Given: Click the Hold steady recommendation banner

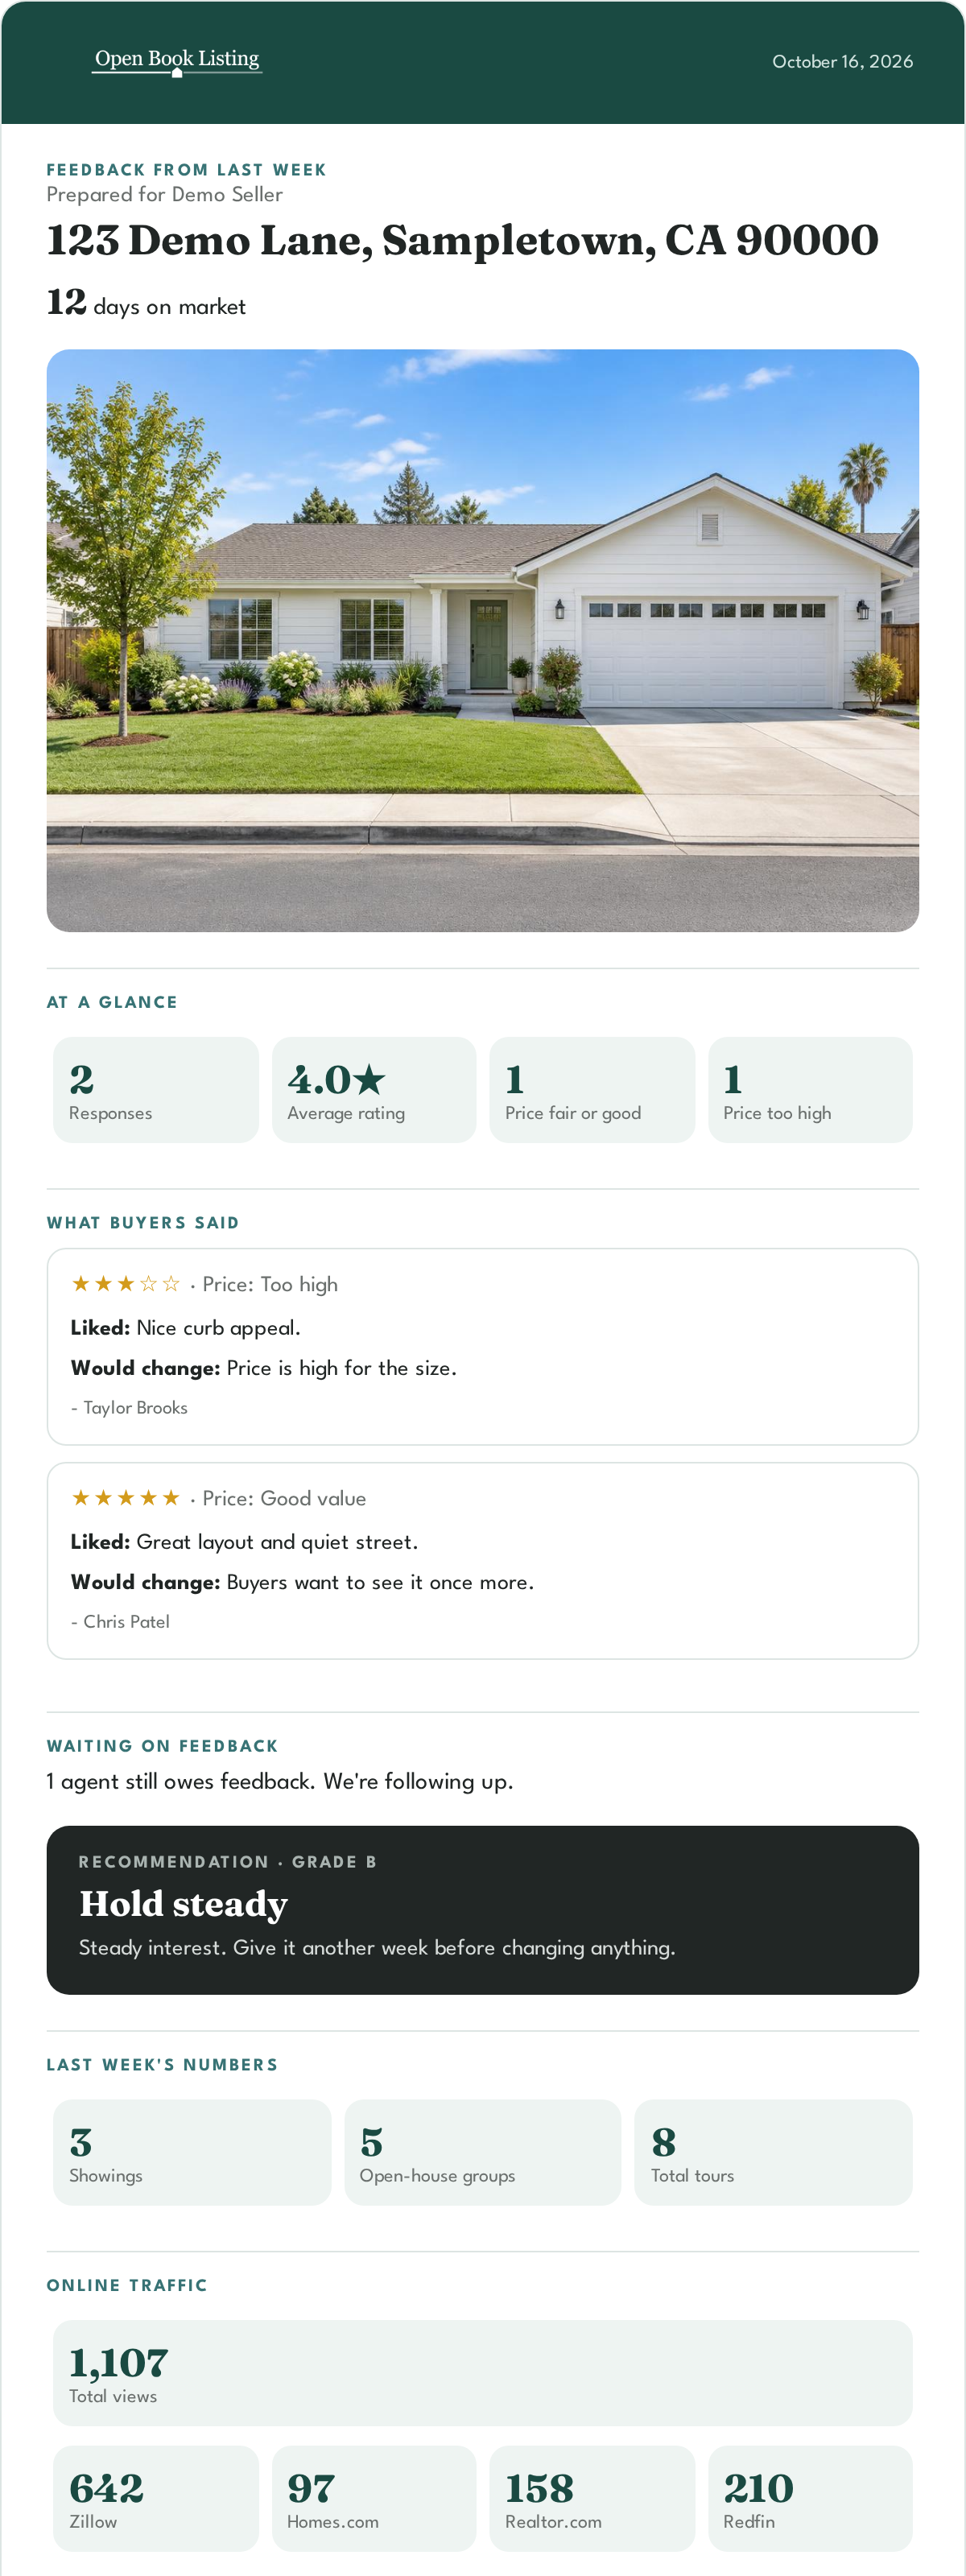Looking at the screenshot, I should 482,1910.
